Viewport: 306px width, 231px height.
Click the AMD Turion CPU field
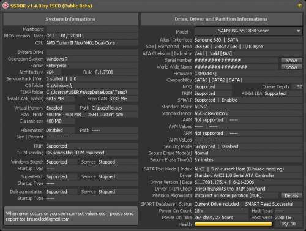pos(92,43)
